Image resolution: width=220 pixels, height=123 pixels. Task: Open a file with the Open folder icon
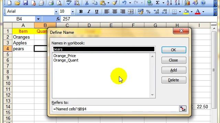18,3
